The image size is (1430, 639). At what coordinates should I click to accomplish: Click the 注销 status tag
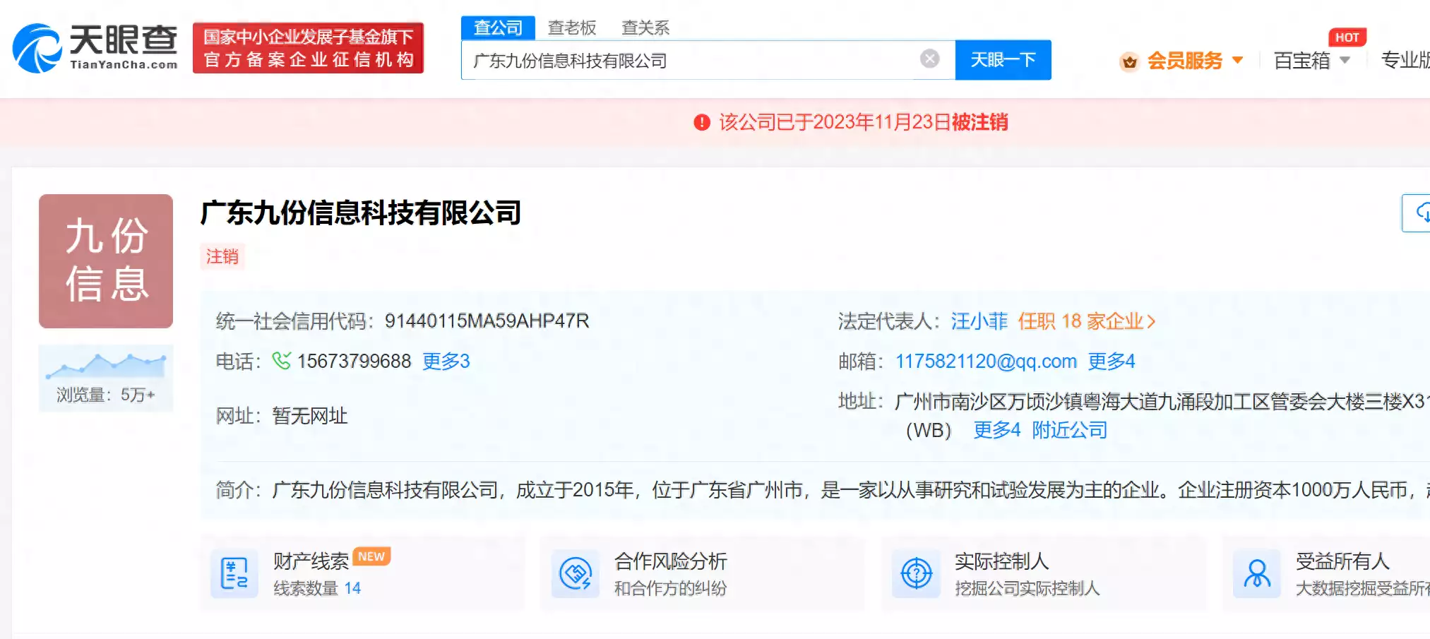[222, 256]
